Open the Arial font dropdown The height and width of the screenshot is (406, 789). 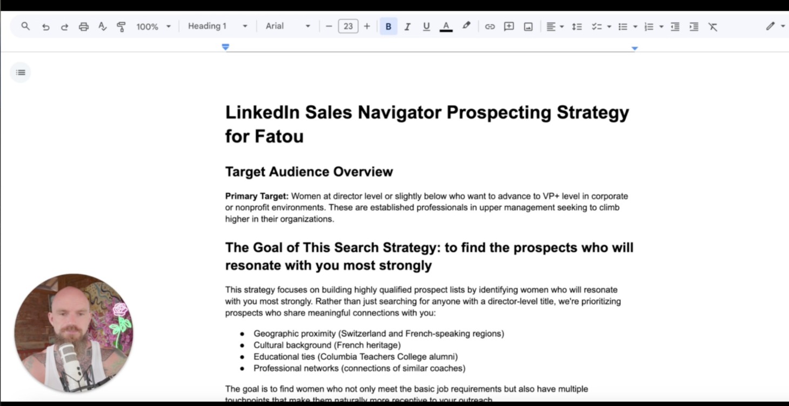tap(288, 26)
